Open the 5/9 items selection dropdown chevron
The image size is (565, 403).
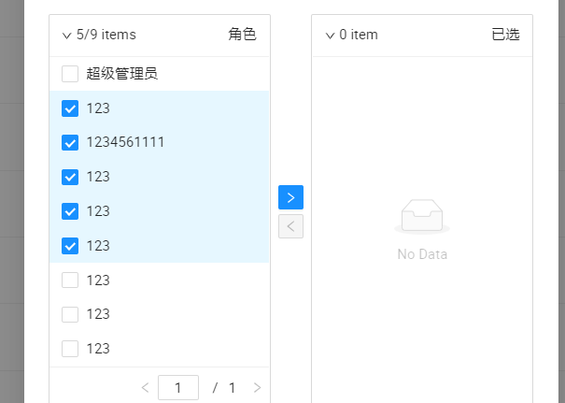[x=66, y=36]
